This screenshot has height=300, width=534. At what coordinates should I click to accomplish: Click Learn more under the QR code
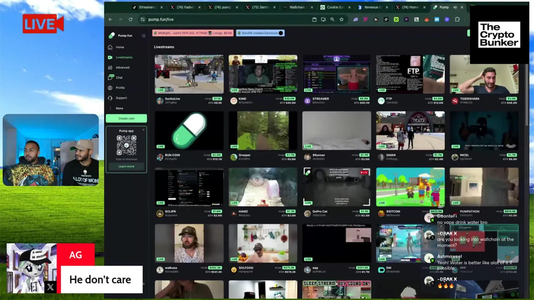[126, 167]
